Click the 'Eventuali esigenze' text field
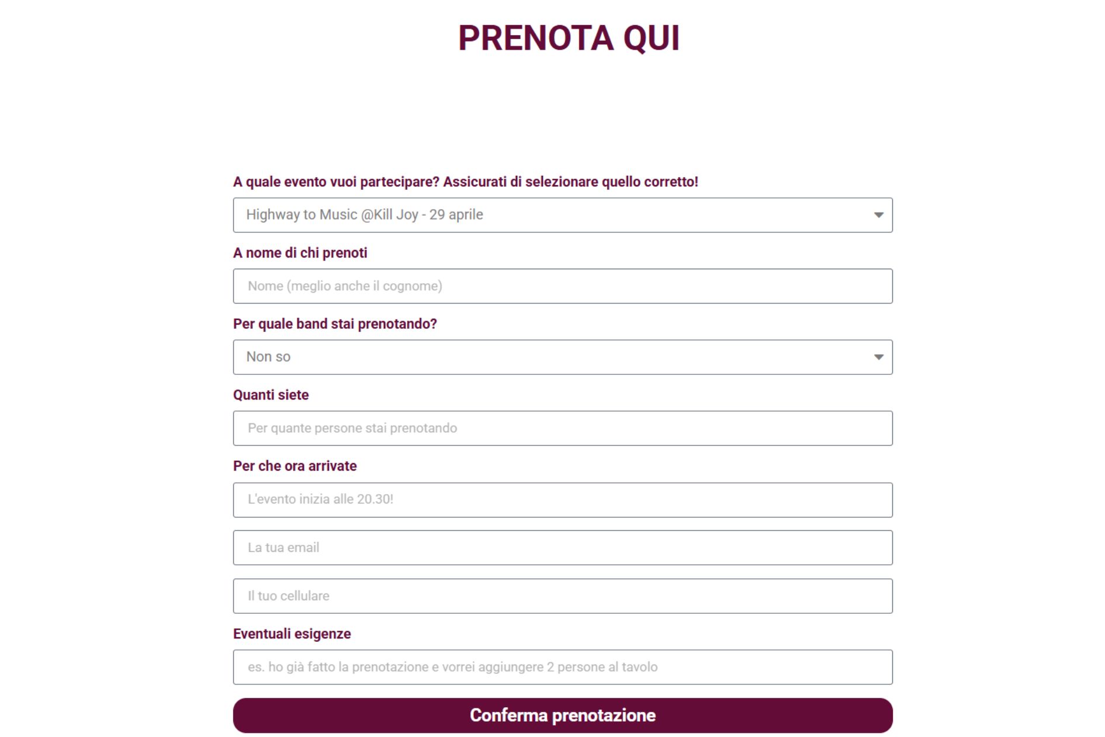The width and height of the screenshot is (1105, 737). tap(562, 667)
